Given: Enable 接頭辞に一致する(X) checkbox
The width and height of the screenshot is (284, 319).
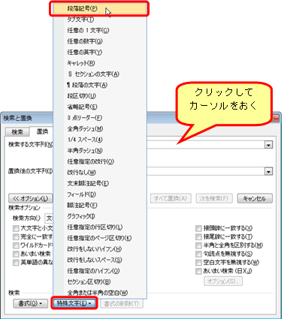Looking at the screenshot, I should click(x=198, y=228).
